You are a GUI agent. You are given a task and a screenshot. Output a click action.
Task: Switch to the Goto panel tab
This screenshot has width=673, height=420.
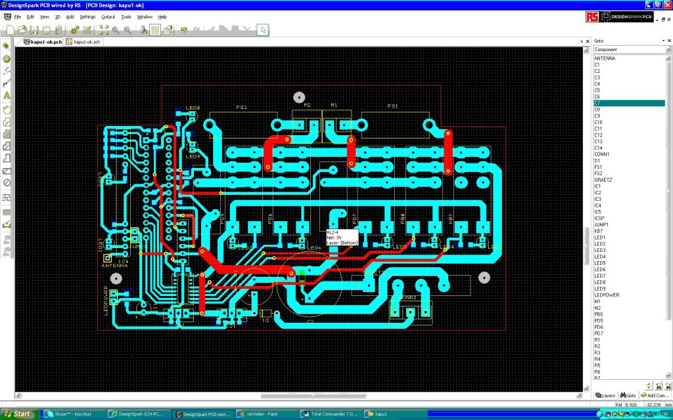[628, 395]
